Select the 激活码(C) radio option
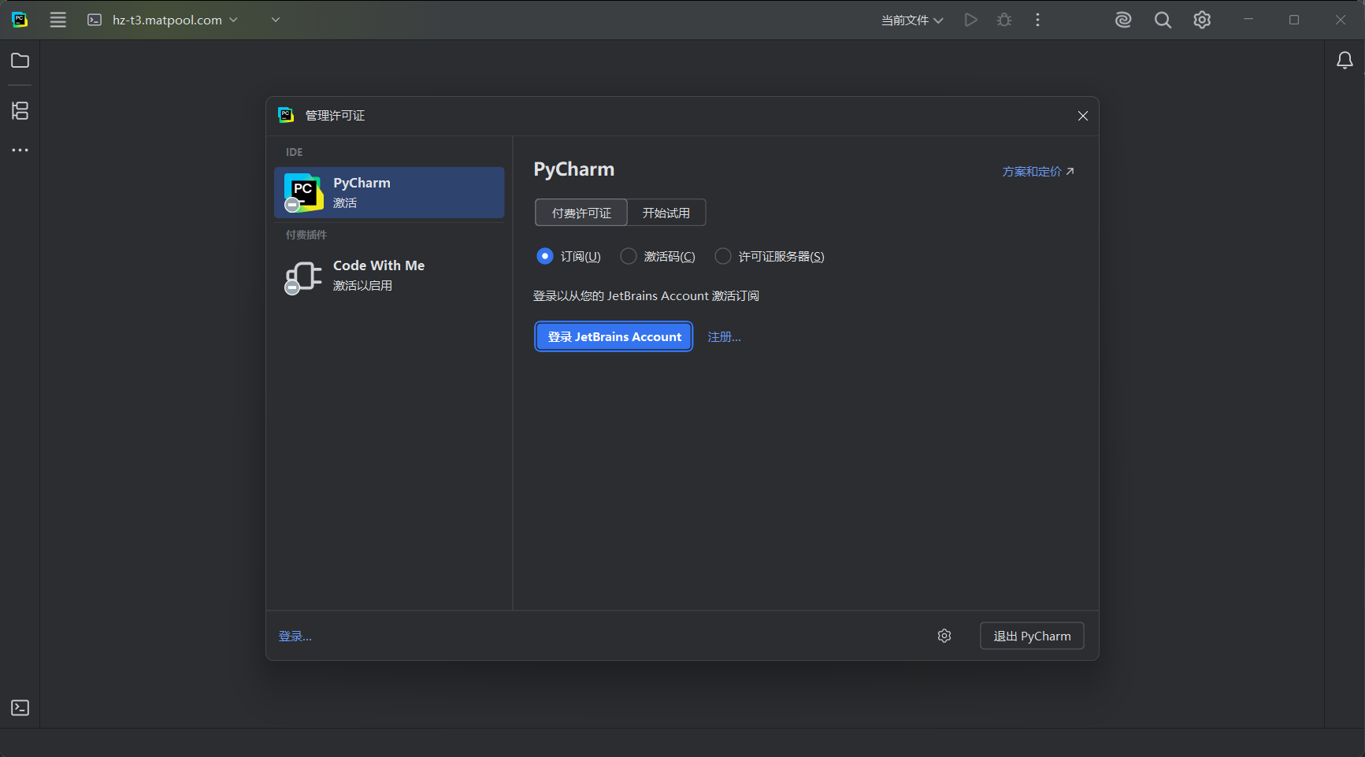This screenshot has width=1365, height=757. (658, 256)
